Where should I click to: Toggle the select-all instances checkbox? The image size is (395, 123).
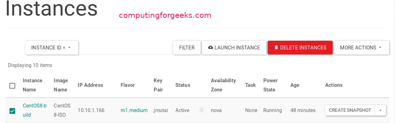click(x=12, y=86)
